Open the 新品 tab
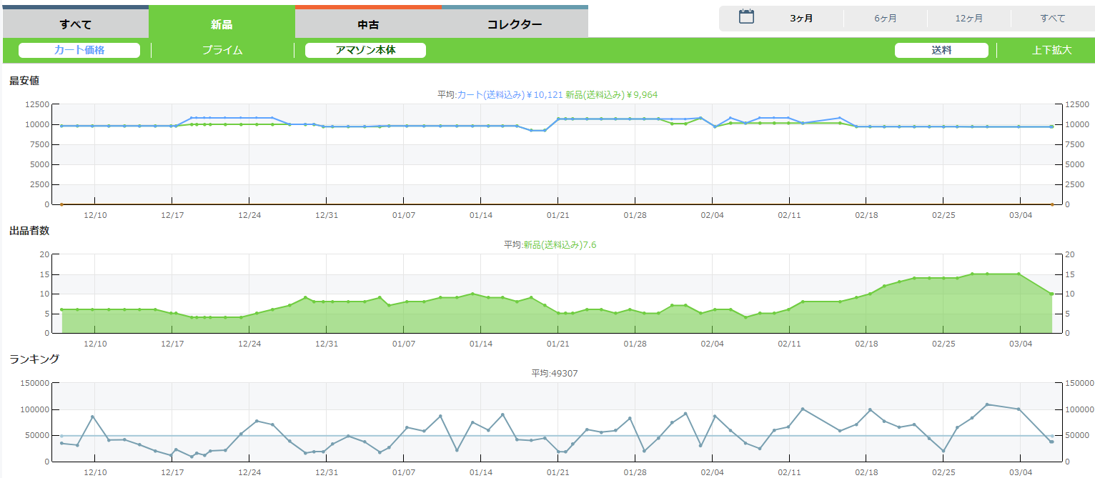This screenshot has height=478, width=1095. [x=222, y=24]
